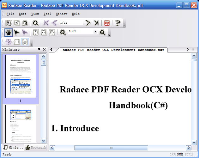Click the right tab-scroll arrow
Screen dimensions: 199x158
click(188, 50)
